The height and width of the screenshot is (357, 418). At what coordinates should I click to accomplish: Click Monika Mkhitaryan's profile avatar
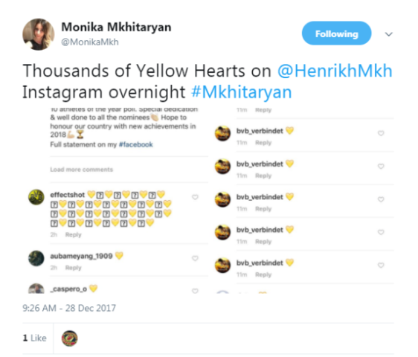pos(39,34)
